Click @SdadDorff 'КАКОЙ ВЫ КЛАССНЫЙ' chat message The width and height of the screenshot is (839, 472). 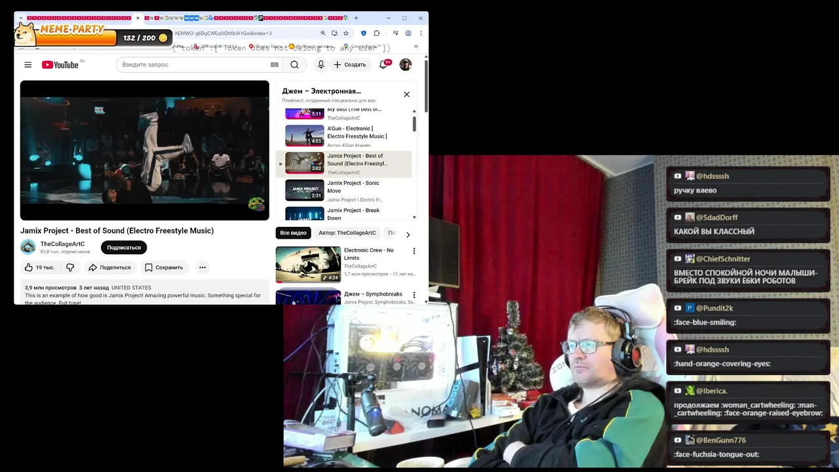748,224
